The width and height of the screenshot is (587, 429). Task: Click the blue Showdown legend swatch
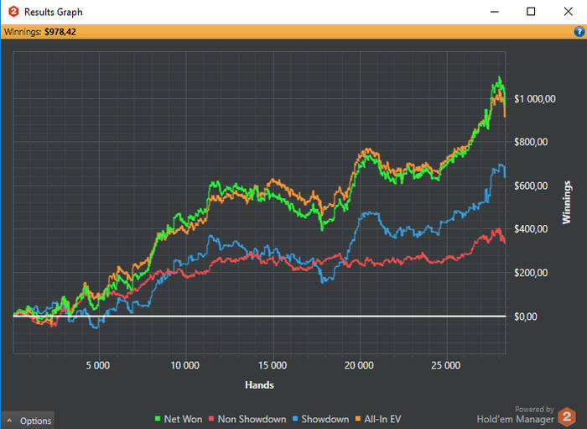[295, 419]
